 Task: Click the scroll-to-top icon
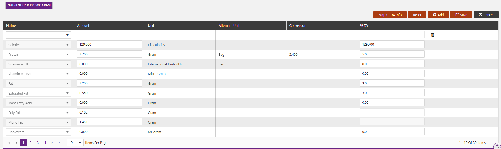(x=497, y=146)
